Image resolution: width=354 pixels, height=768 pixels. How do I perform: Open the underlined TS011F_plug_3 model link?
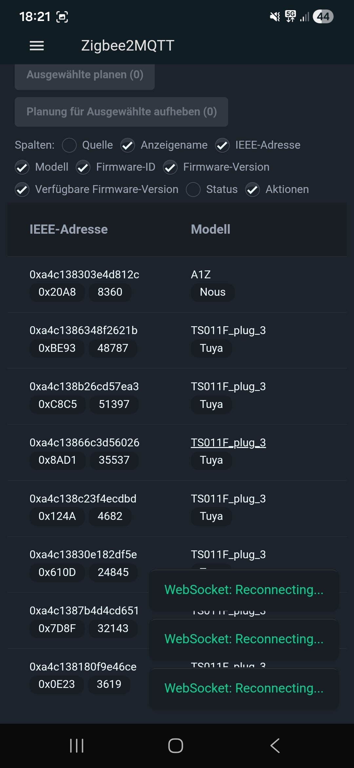point(228,442)
